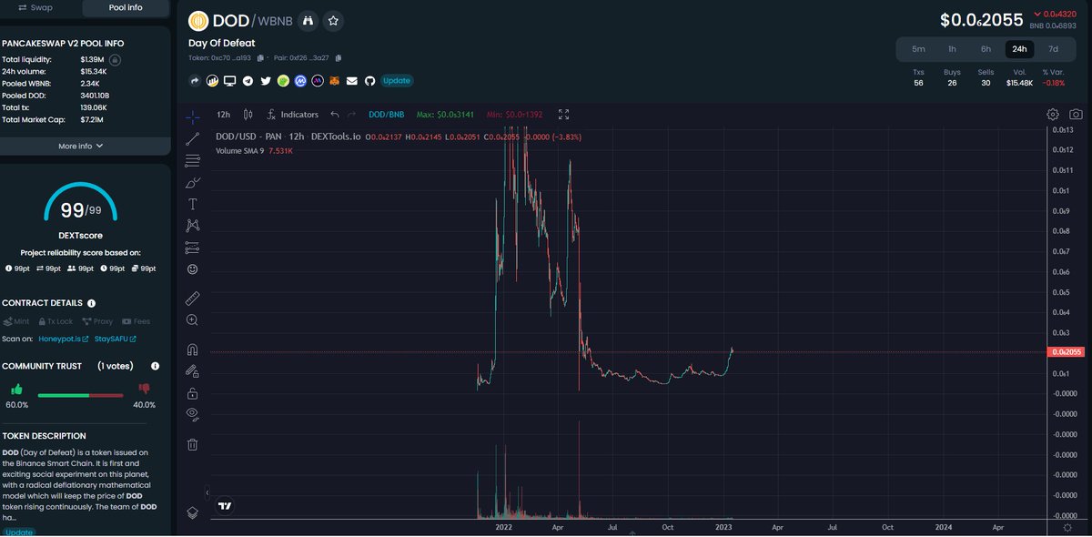1092x537 pixels.
Task: Select the text annotation tool
Action: click(x=192, y=204)
